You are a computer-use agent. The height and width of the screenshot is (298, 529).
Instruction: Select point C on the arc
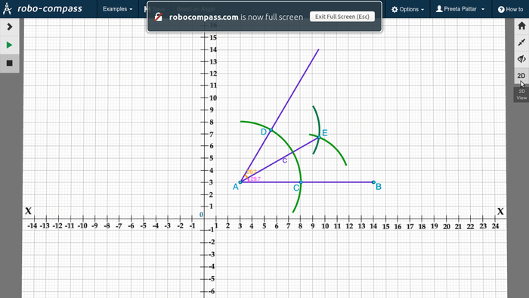coord(301,182)
